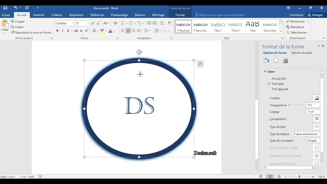Select the Trait plein radio button
Screen dimensions: 327x184
269,84
